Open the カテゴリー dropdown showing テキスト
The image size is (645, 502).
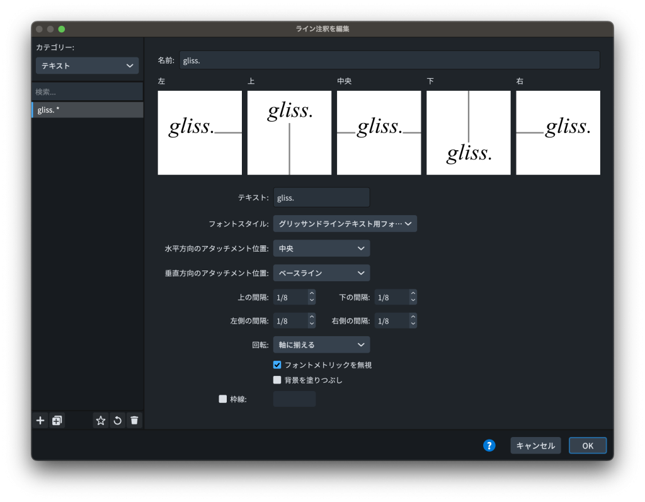click(87, 66)
